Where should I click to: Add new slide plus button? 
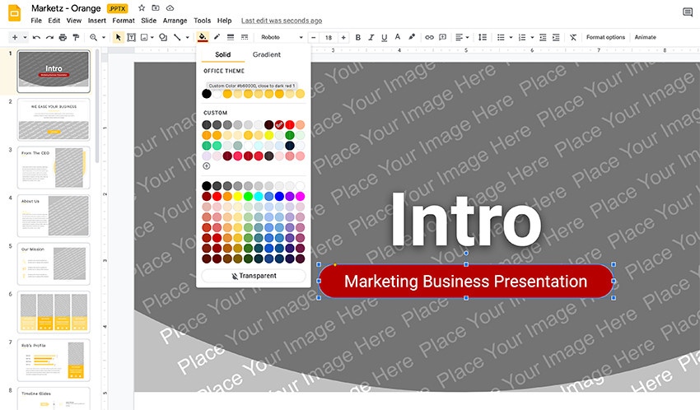(x=15, y=38)
